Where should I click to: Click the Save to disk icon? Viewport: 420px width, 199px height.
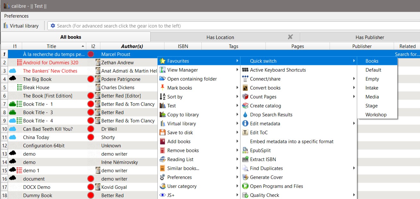(x=163, y=133)
